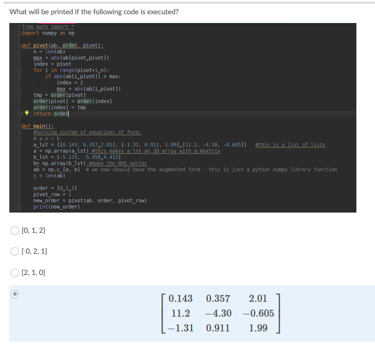375x344 pixels.
Task: Collapse the fold marker beside 'def pivot'
Action: click(x=20, y=45)
